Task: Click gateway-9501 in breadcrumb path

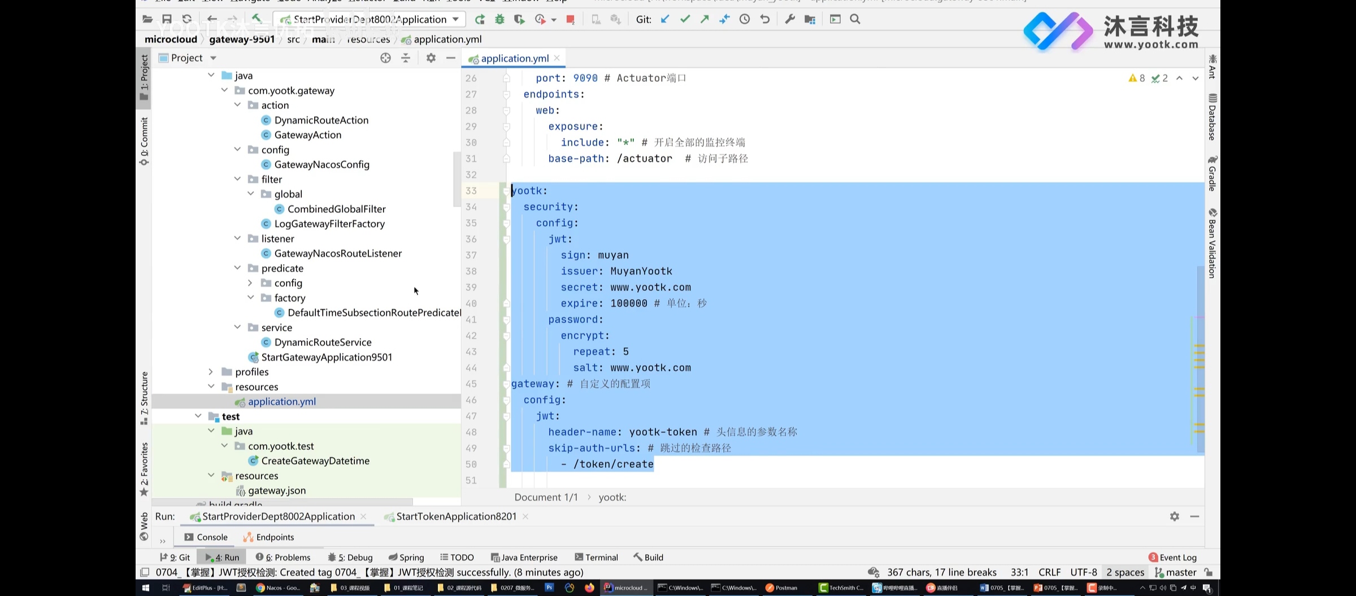Action: (x=242, y=39)
